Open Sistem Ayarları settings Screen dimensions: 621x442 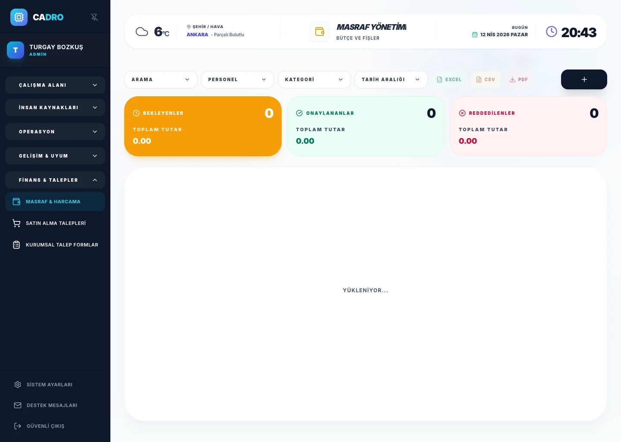pos(55,385)
